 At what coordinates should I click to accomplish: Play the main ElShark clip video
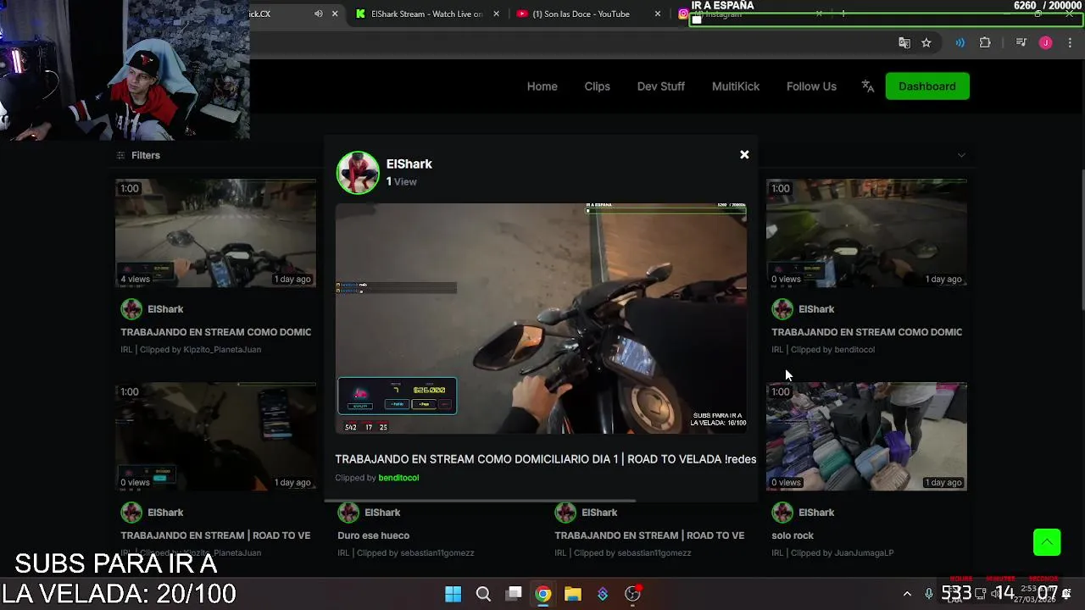(541, 319)
